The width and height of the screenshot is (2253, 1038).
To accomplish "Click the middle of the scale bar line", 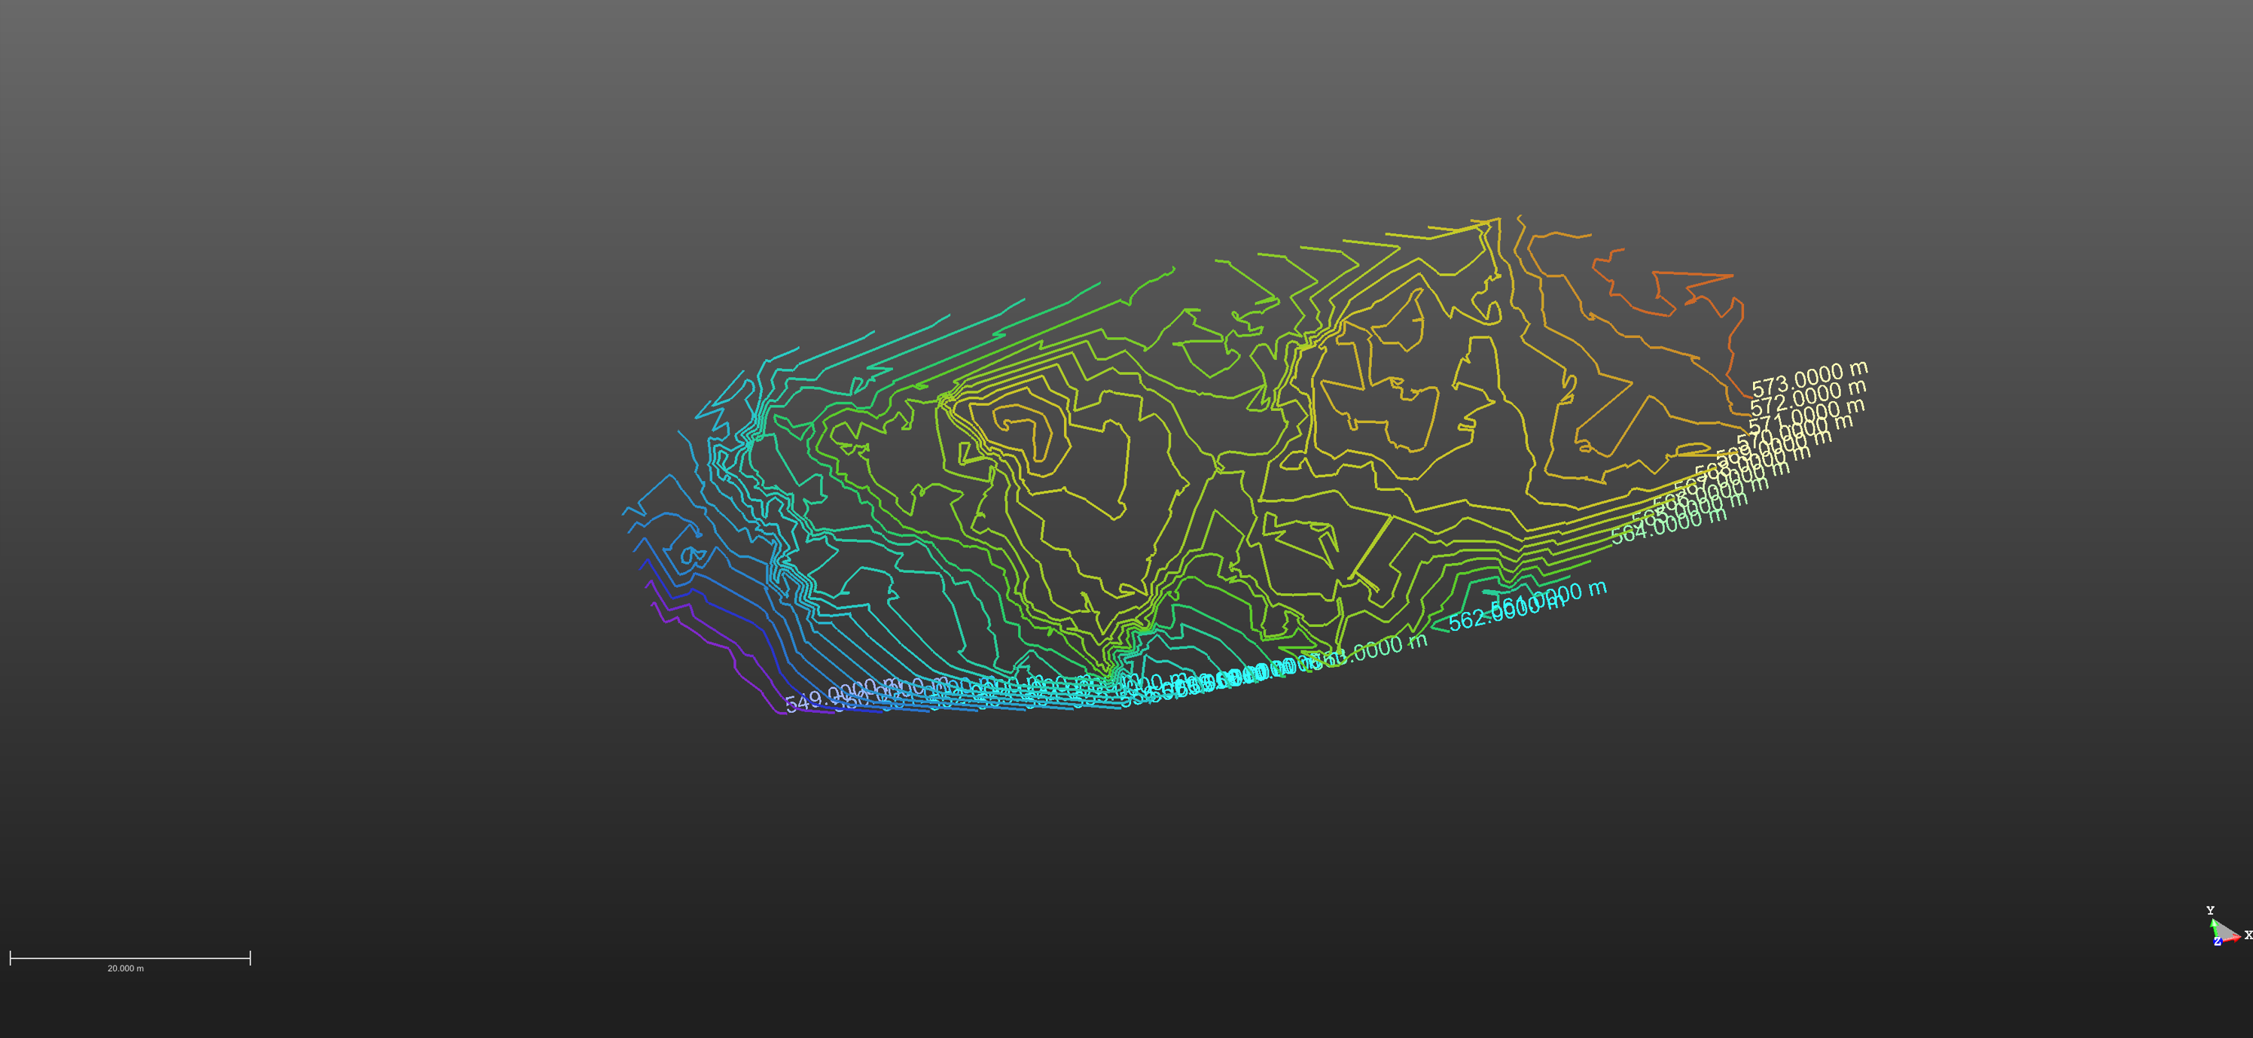I will coord(130,958).
